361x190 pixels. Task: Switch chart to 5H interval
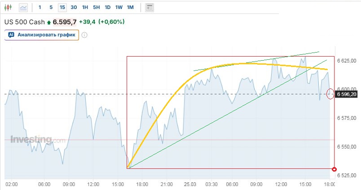click(96, 7)
